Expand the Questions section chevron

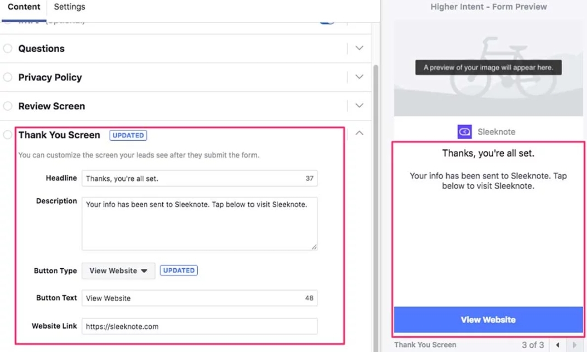(359, 48)
